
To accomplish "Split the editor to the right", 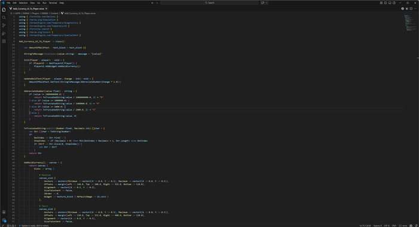I will 411,8.
